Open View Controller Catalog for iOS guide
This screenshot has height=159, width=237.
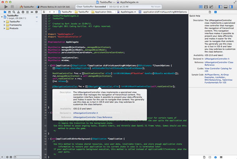[218, 70]
